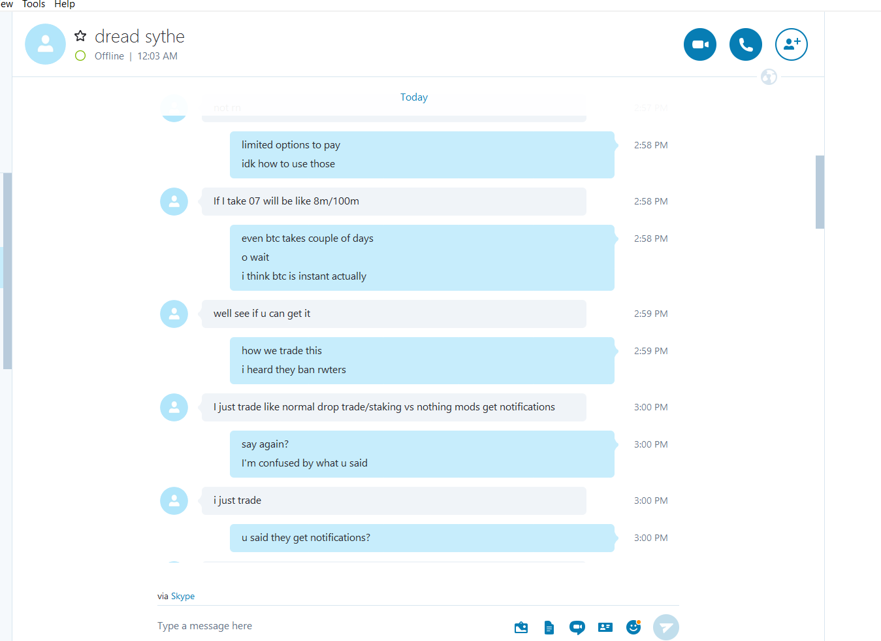The width and height of the screenshot is (881, 641).
Task: Open the Help menu
Action: tap(64, 5)
